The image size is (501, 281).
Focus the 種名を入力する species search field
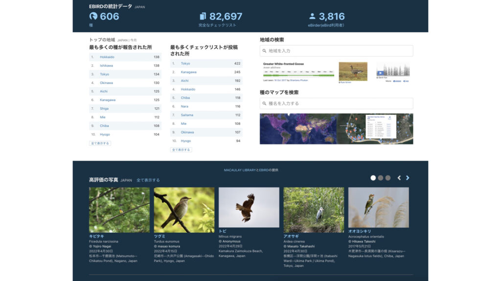coord(336,103)
